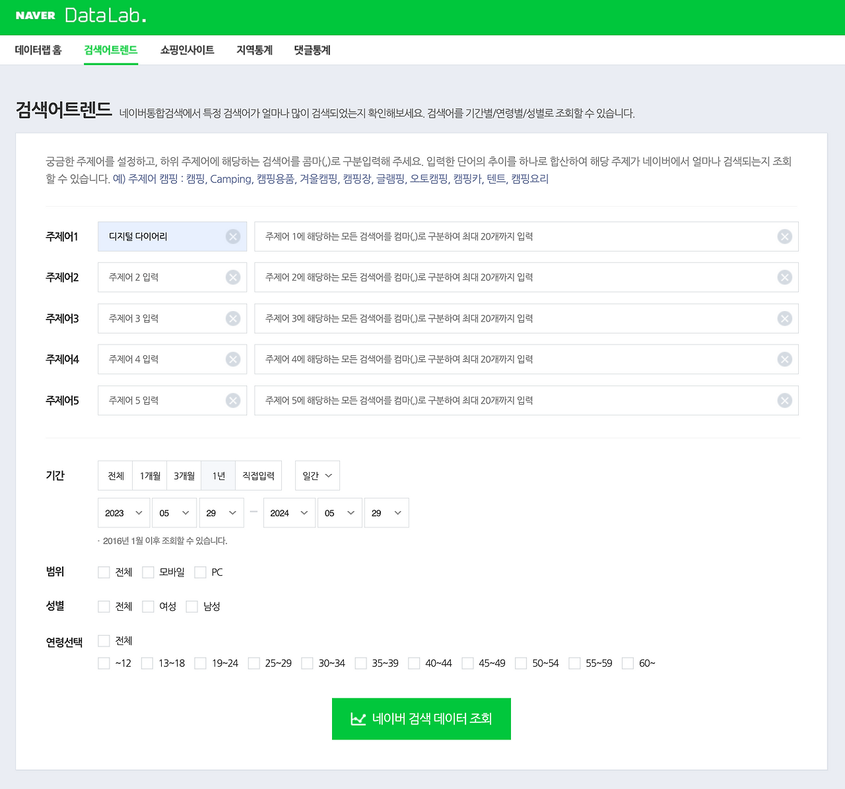The width and height of the screenshot is (845, 789).
Task: Check the 19~24 age range box
Action: [x=200, y=663]
